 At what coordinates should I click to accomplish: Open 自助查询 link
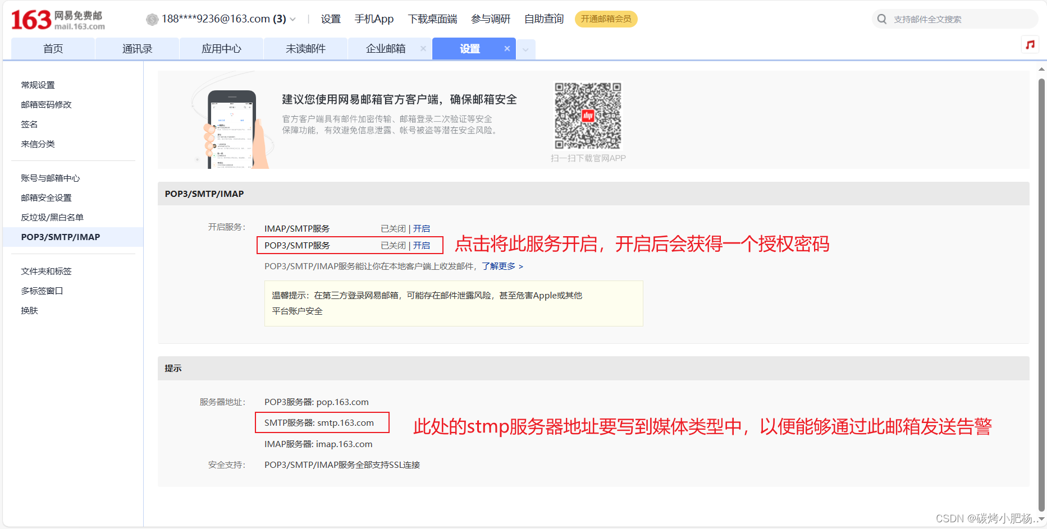[x=544, y=19]
